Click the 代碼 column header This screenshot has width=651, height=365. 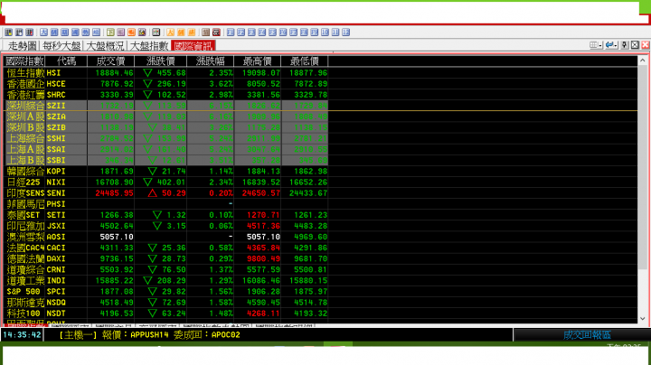coord(66,61)
